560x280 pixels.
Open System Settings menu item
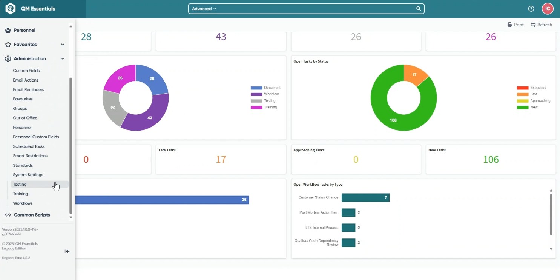[28, 175]
